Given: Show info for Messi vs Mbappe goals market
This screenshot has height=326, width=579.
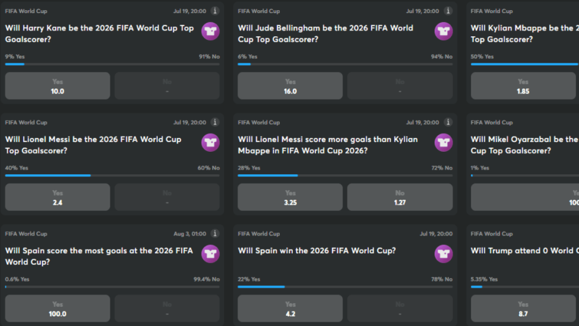Looking at the screenshot, I should pyautogui.click(x=448, y=122).
